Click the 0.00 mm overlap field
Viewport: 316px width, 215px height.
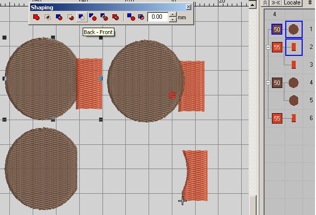[158, 17]
